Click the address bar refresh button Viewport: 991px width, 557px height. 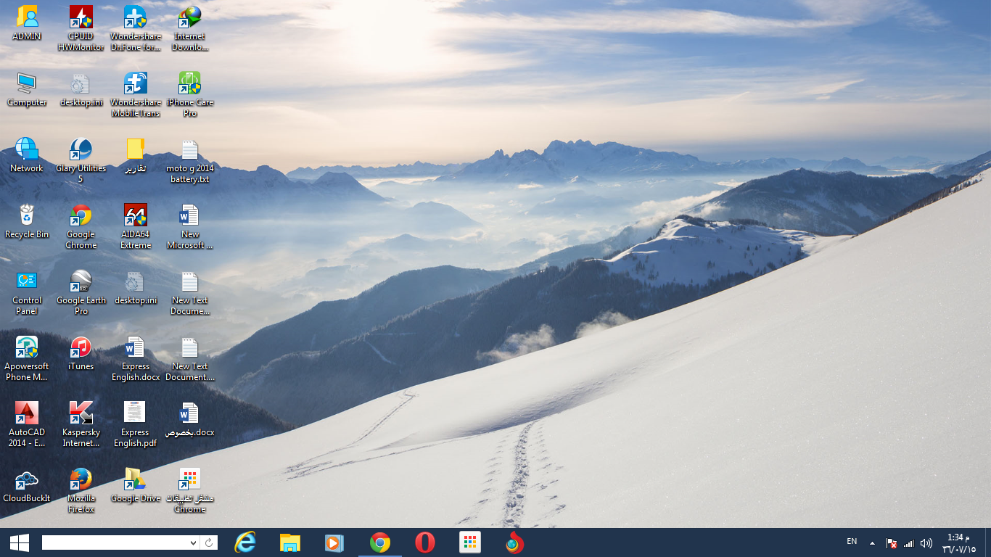209,542
